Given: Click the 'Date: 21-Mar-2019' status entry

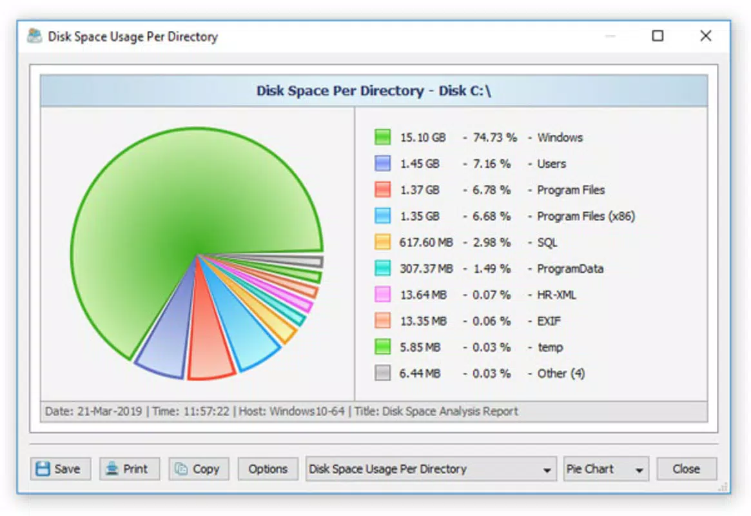Looking at the screenshot, I should [93, 411].
